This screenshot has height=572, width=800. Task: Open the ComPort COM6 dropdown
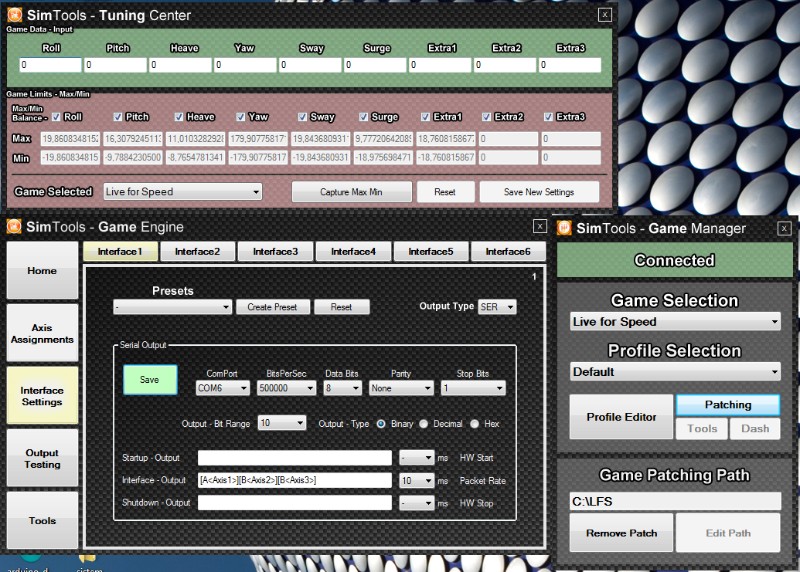(x=223, y=388)
